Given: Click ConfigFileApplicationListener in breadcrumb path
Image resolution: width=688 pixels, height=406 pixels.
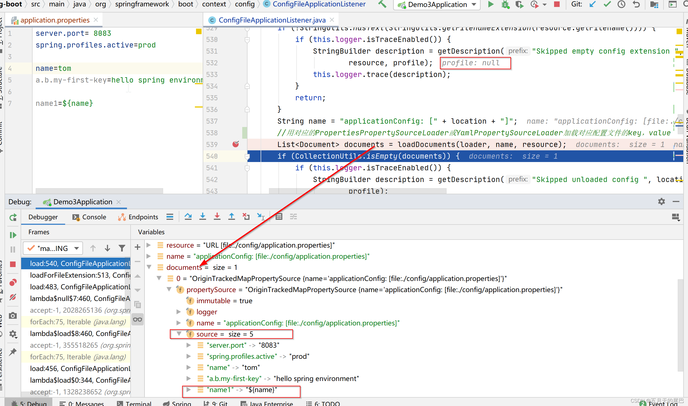Looking at the screenshot, I should pos(319,4).
